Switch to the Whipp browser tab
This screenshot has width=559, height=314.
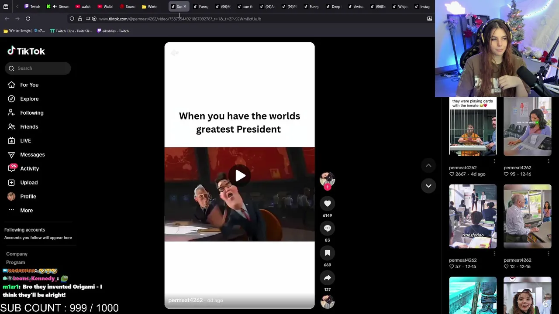(x=400, y=7)
